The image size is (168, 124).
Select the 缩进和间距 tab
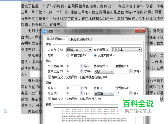coord(56,39)
